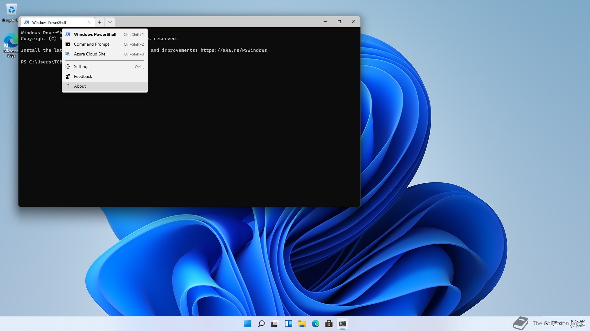Collapse the profile dropdown chevron
Image resolution: width=590 pixels, height=331 pixels.
(x=110, y=22)
